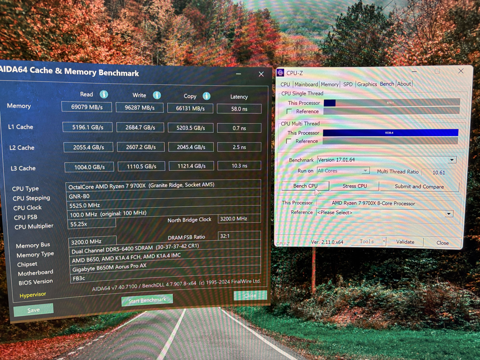Open the Reference processor selection dropdown
This screenshot has width=480, height=360.
448,214
